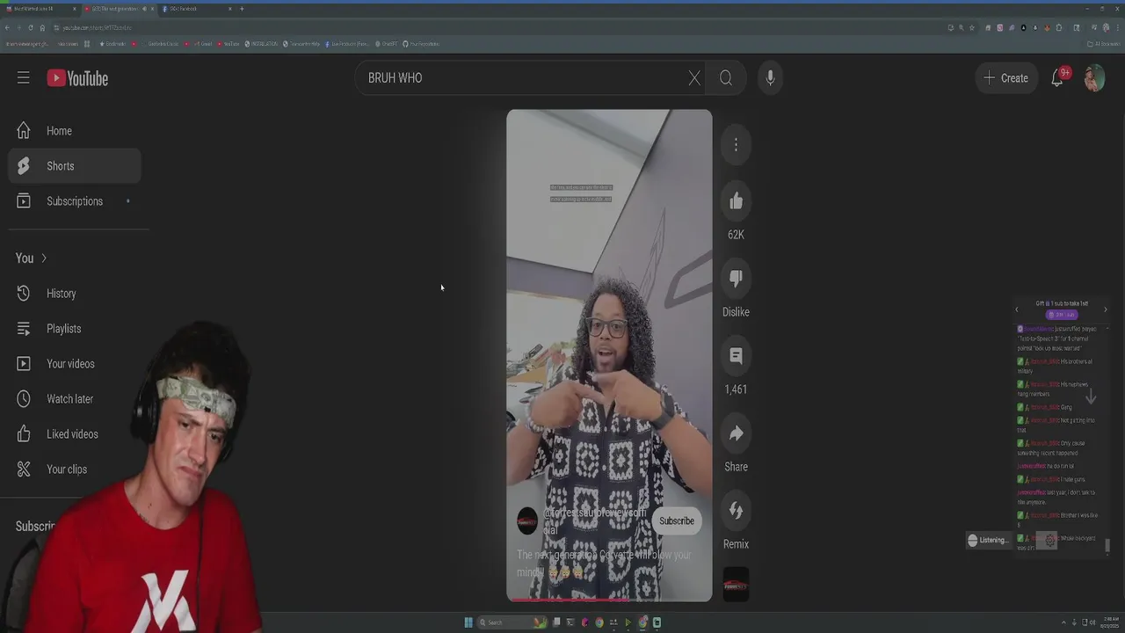Screen dimensions: 1125x633
Task: Open the sound source thumbnail below Remix
Action: 736,585
